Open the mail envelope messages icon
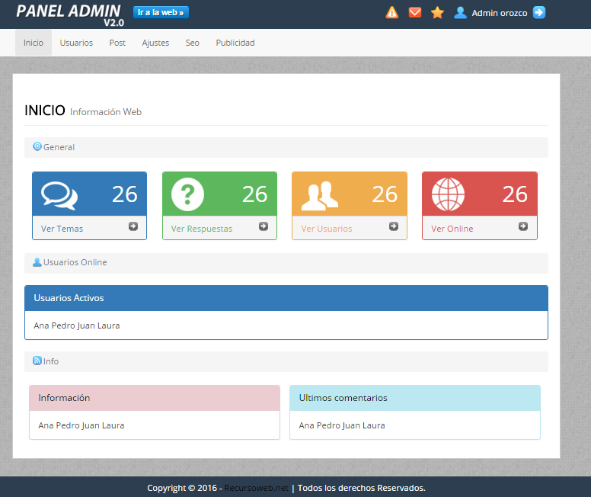The width and height of the screenshot is (591, 497). 415,12
